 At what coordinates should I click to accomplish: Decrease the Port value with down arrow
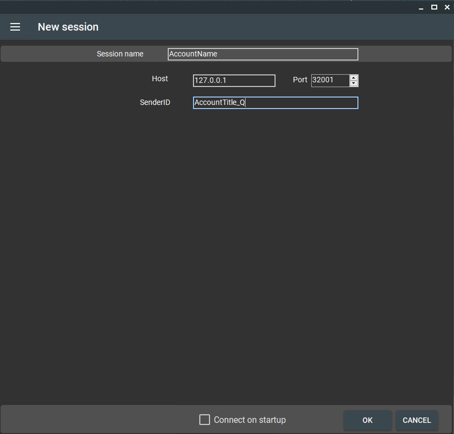pyautogui.click(x=354, y=83)
